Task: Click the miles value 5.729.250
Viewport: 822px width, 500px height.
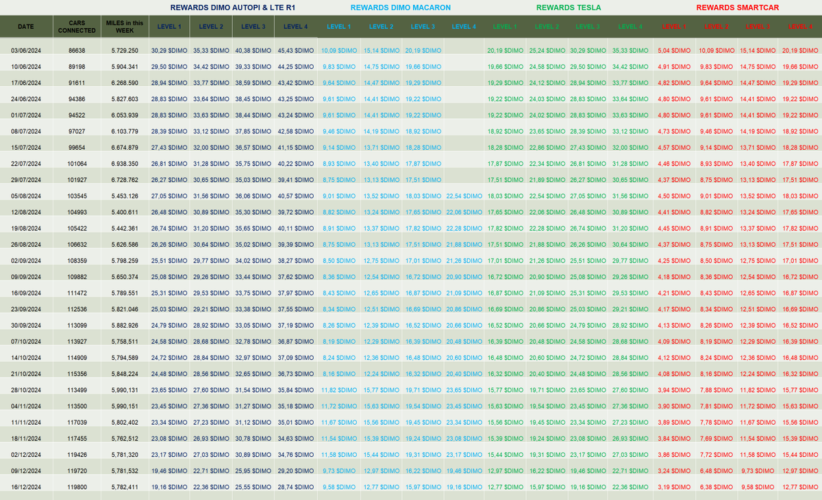Action: click(125, 51)
